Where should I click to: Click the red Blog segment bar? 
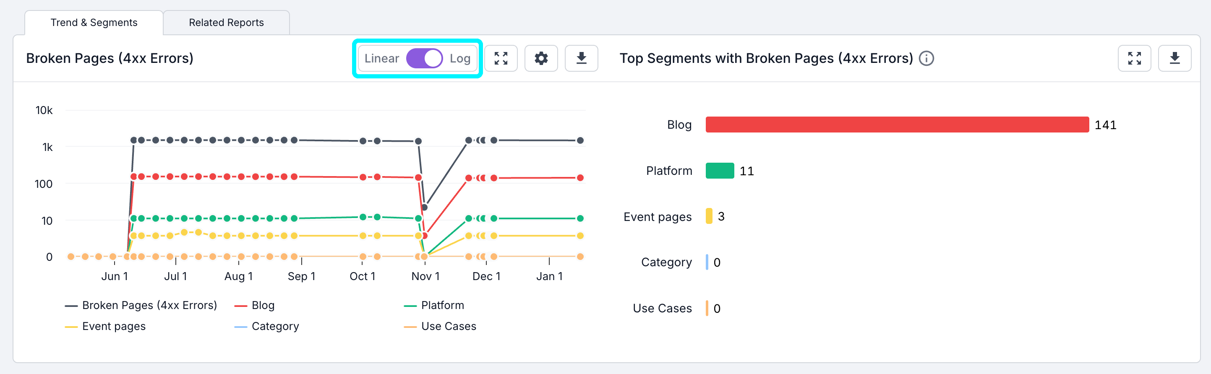click(x=896, y=125)
